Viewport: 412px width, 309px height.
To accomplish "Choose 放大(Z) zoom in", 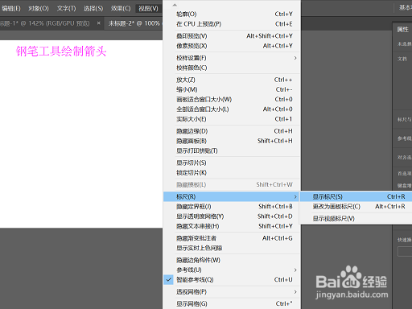I will point(232,80).
